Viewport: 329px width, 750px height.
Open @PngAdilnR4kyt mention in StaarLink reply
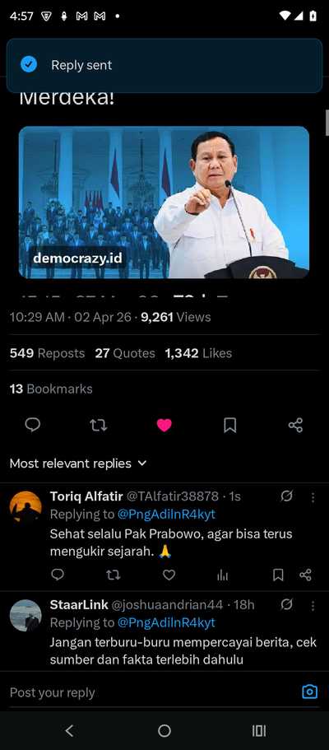pyautogui.click(x=166, y=622)
